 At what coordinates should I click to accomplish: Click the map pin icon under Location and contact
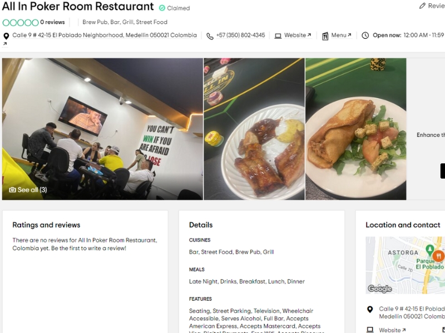click(x=370, y=309)
